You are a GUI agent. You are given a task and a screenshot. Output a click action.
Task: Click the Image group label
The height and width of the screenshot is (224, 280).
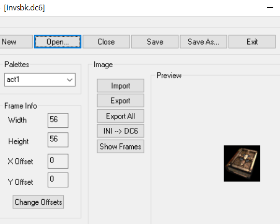(103, 65)
